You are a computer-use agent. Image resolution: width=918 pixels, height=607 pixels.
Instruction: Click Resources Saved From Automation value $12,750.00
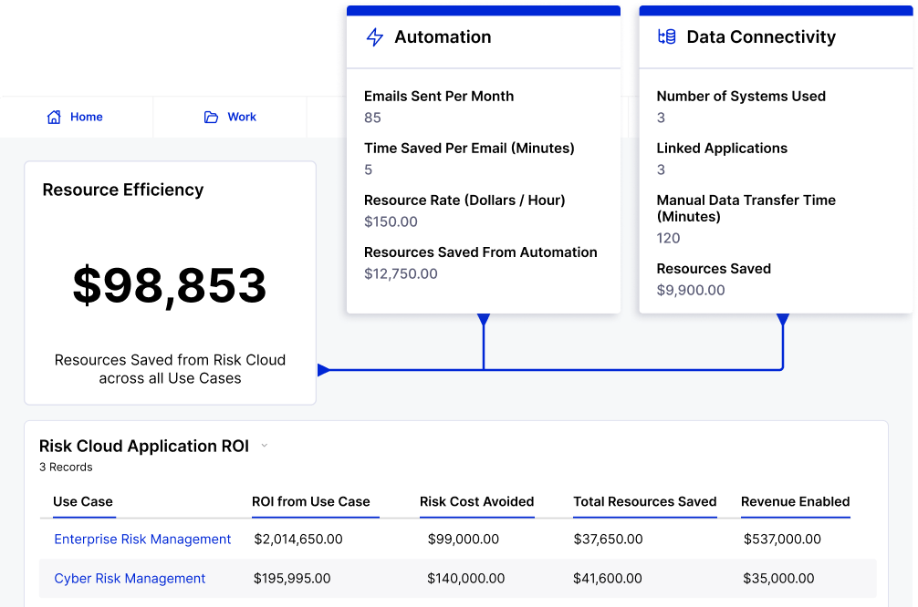pos(401,273)
